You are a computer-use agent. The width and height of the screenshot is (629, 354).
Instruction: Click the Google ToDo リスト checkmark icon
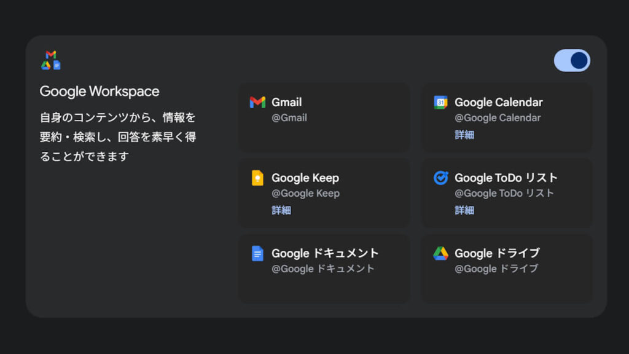440,178
